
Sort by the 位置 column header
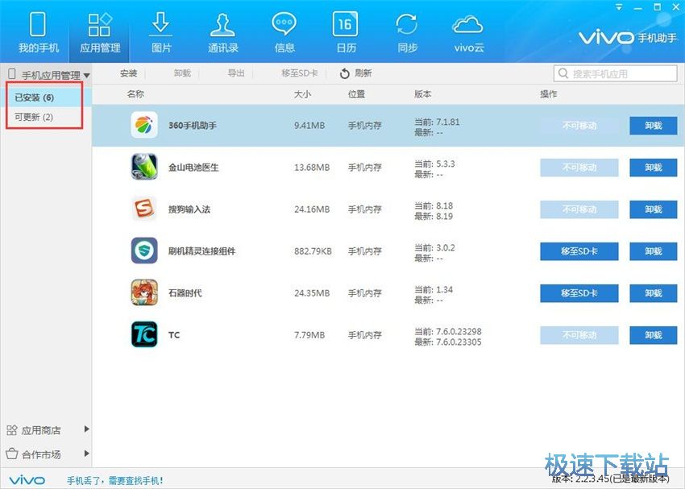pyautogui.click(x=356, y=94)
